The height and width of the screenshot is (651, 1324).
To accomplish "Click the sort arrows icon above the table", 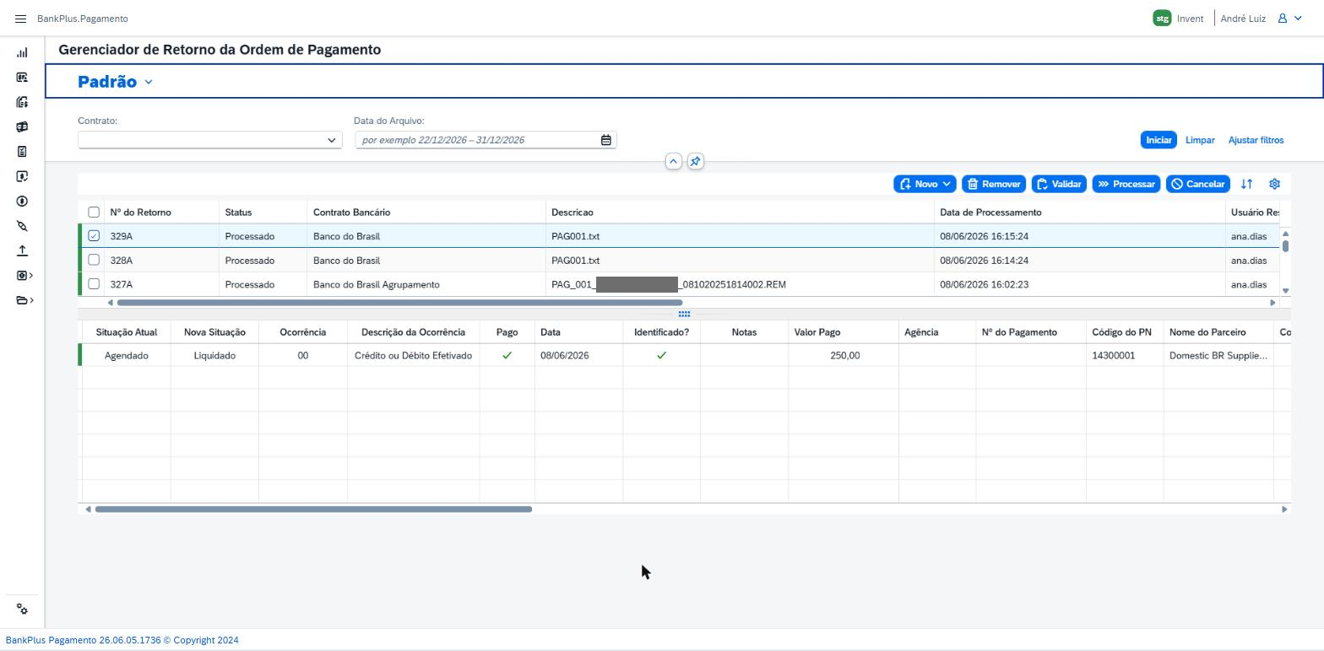I will [x=1246, y=184].
